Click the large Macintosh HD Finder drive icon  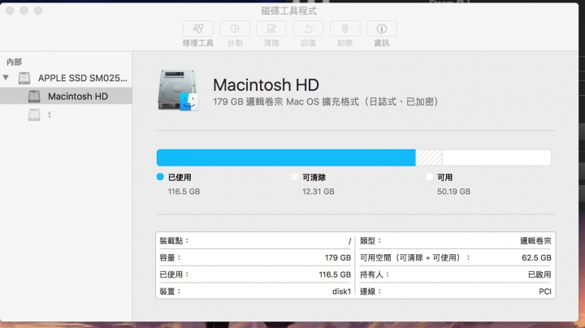(x=178, y=90)
